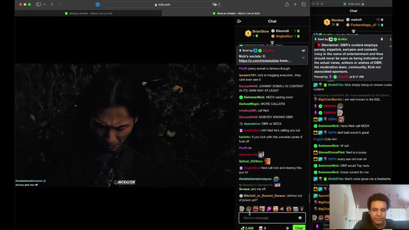The image size is (409, 230).
Task: Collapse BotRix disclaimer in right chat window
Action: (x=390, y=47)
